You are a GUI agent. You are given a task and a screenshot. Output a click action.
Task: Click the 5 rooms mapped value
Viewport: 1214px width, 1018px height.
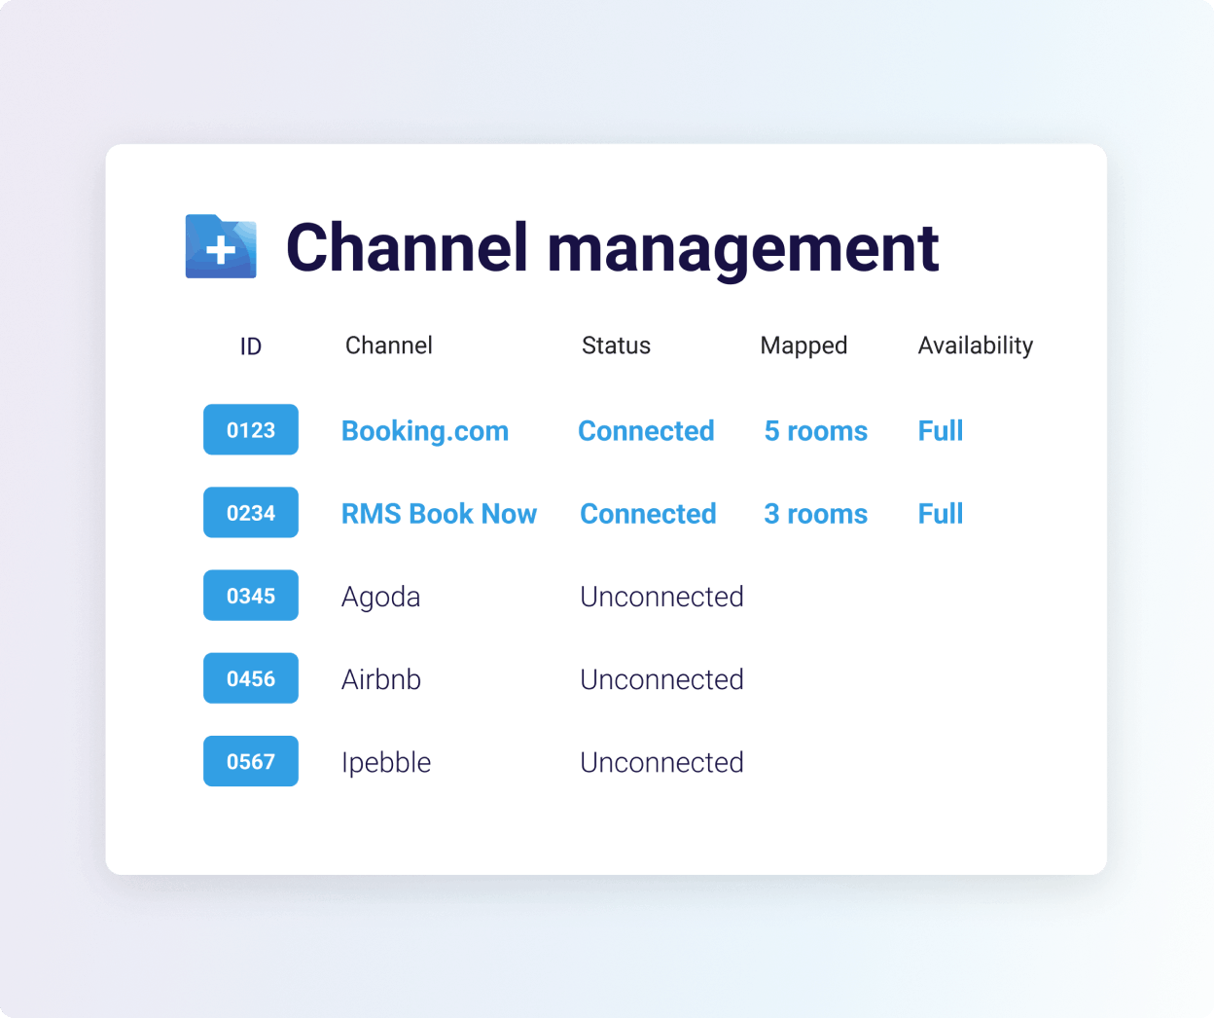coord(816,431)
